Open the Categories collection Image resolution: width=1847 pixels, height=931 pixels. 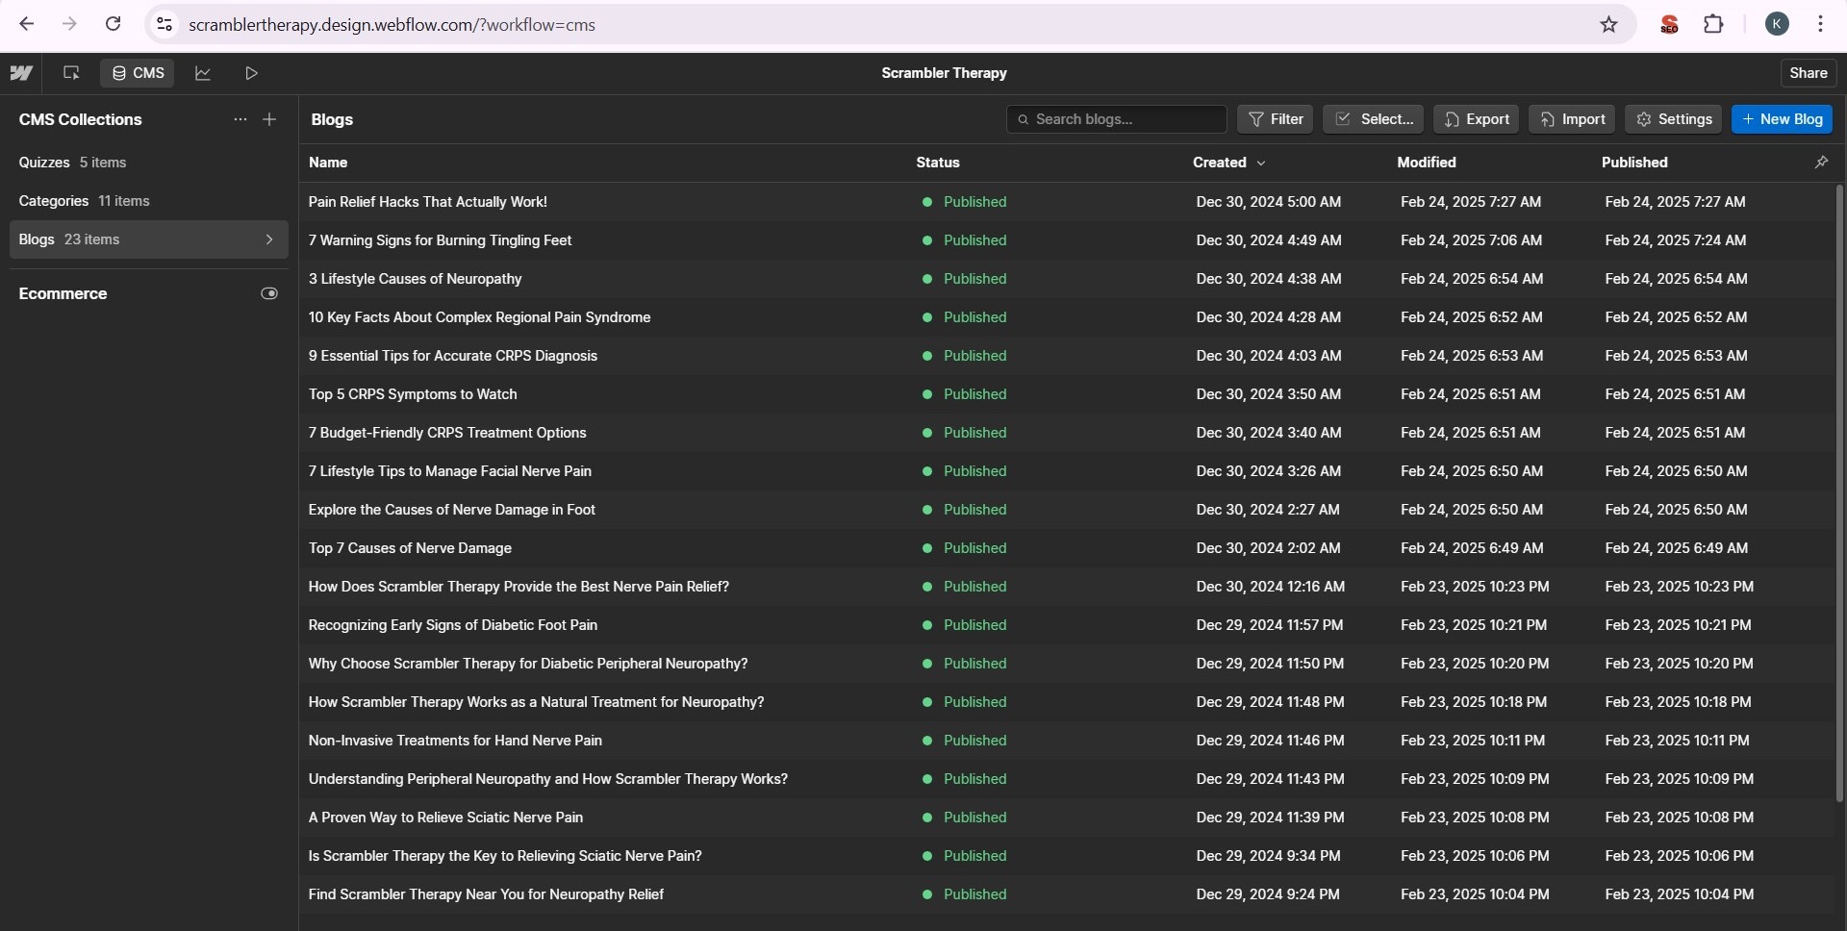pos(149,201)
